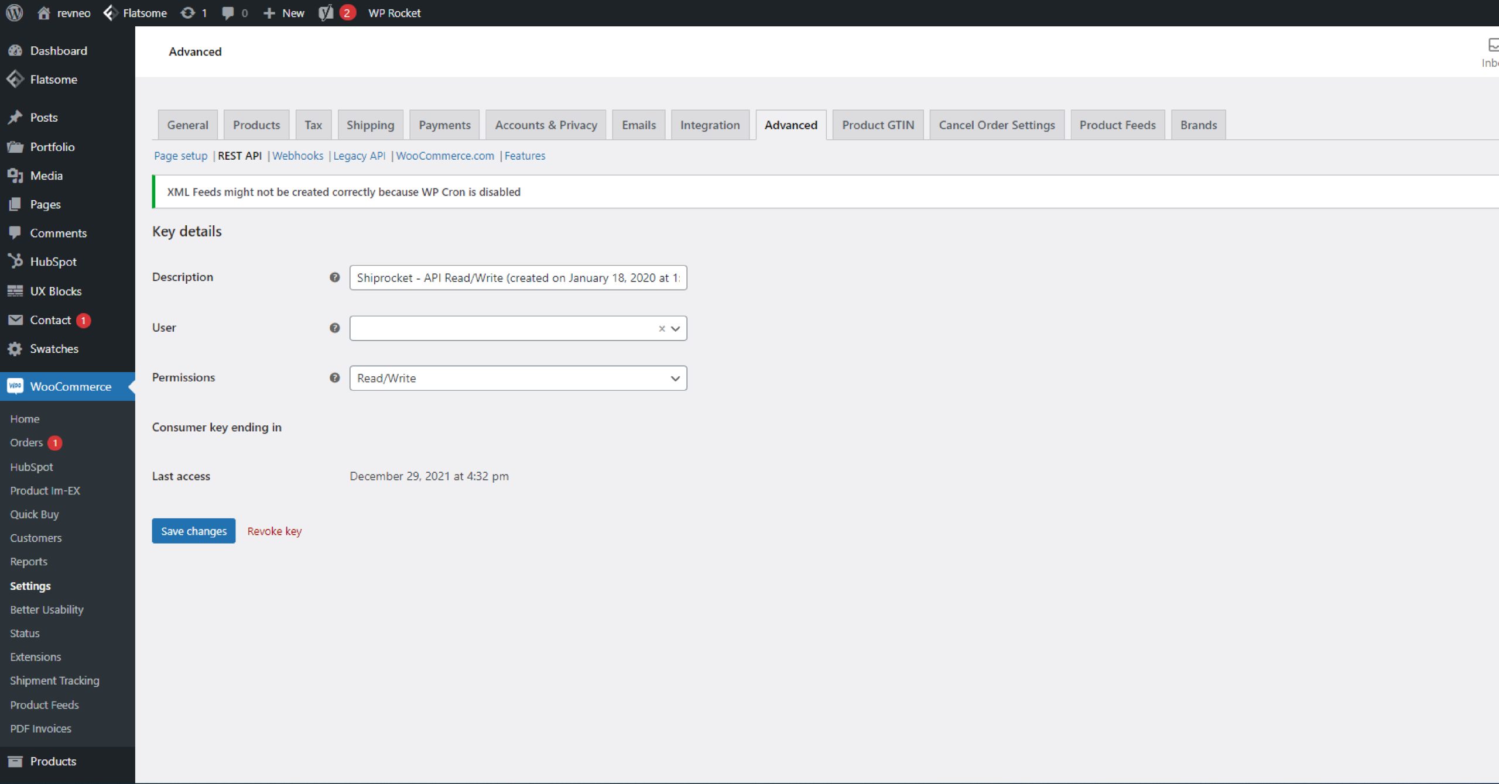This screenshot has width=1499, height=784.
Task: Click the Revoke key link
Action: [275, 530]
